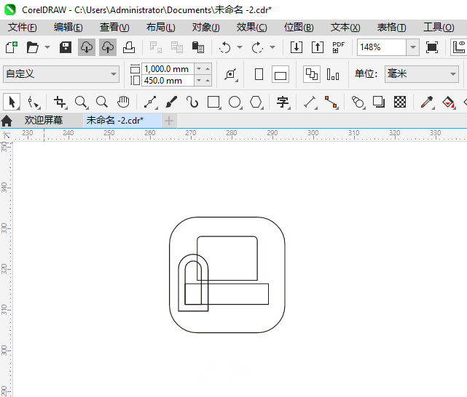The height and width of the screenshot is (397, 467).
Task: Select the Color eyedropper tool
Action: (x=427, y=103)
